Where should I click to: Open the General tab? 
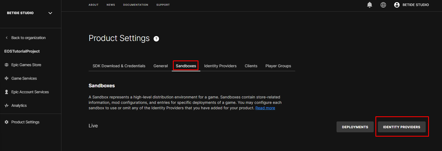[x=160, y=66]
